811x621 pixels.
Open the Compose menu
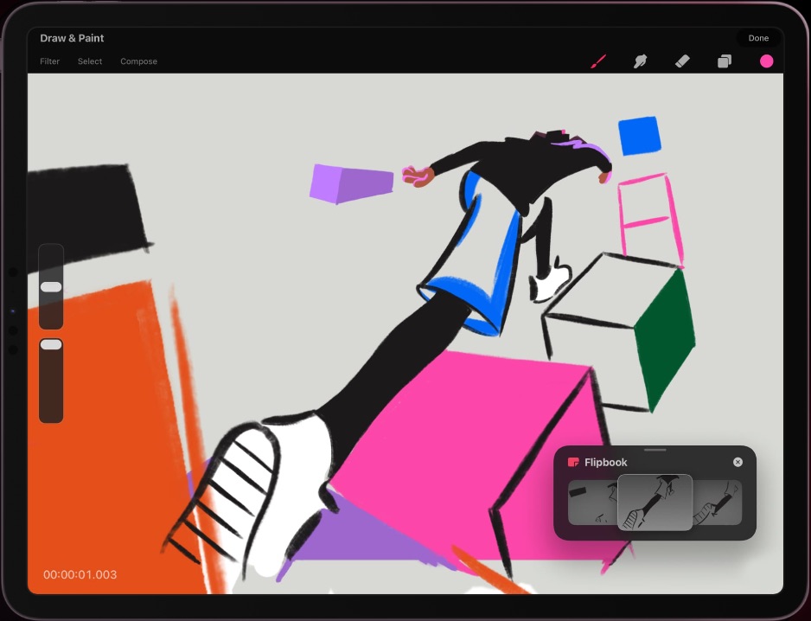(x=138, y=61)
